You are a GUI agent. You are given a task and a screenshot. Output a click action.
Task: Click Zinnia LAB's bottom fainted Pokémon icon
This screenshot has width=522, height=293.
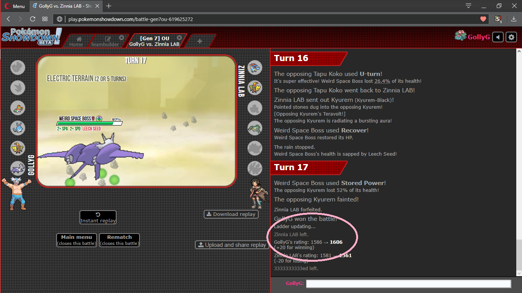pyautogui.click(x=255, y=168)
